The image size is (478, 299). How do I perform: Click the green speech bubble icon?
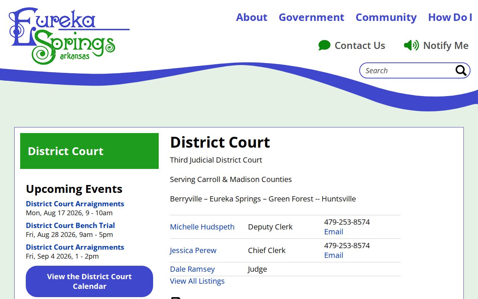click(x=324, y=46)
